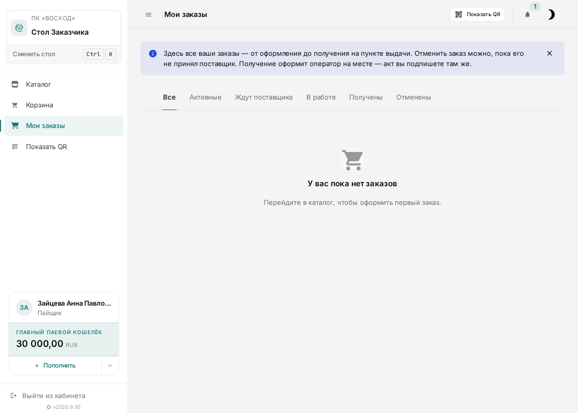The height and width of the screenshot is (413, 578).
Task: Click the notification count badge
Action: coord(535,7)
